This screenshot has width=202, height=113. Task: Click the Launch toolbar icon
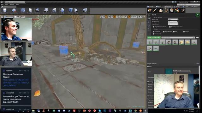[85, 10]
